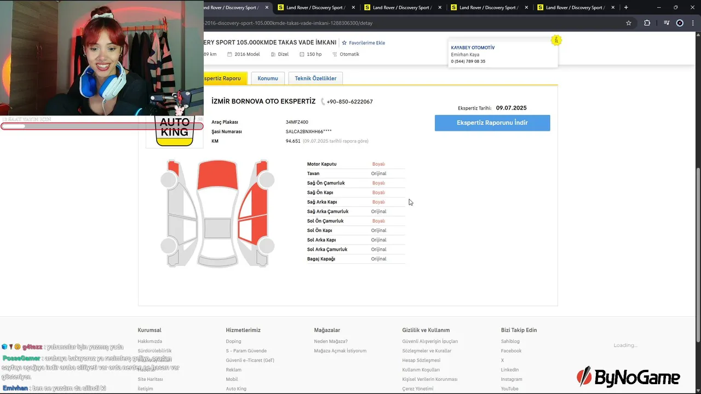The image size is (701, 394).
Task: Click the fuel icon beside Dizel
Action: 273,54
